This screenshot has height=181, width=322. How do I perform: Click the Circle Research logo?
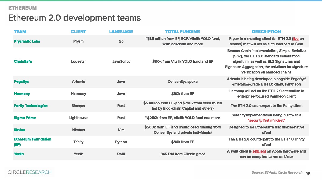(30, 172)
